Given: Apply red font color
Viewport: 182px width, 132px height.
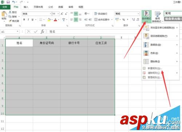Looking at the screenshot, I should (x=55, y=19).
